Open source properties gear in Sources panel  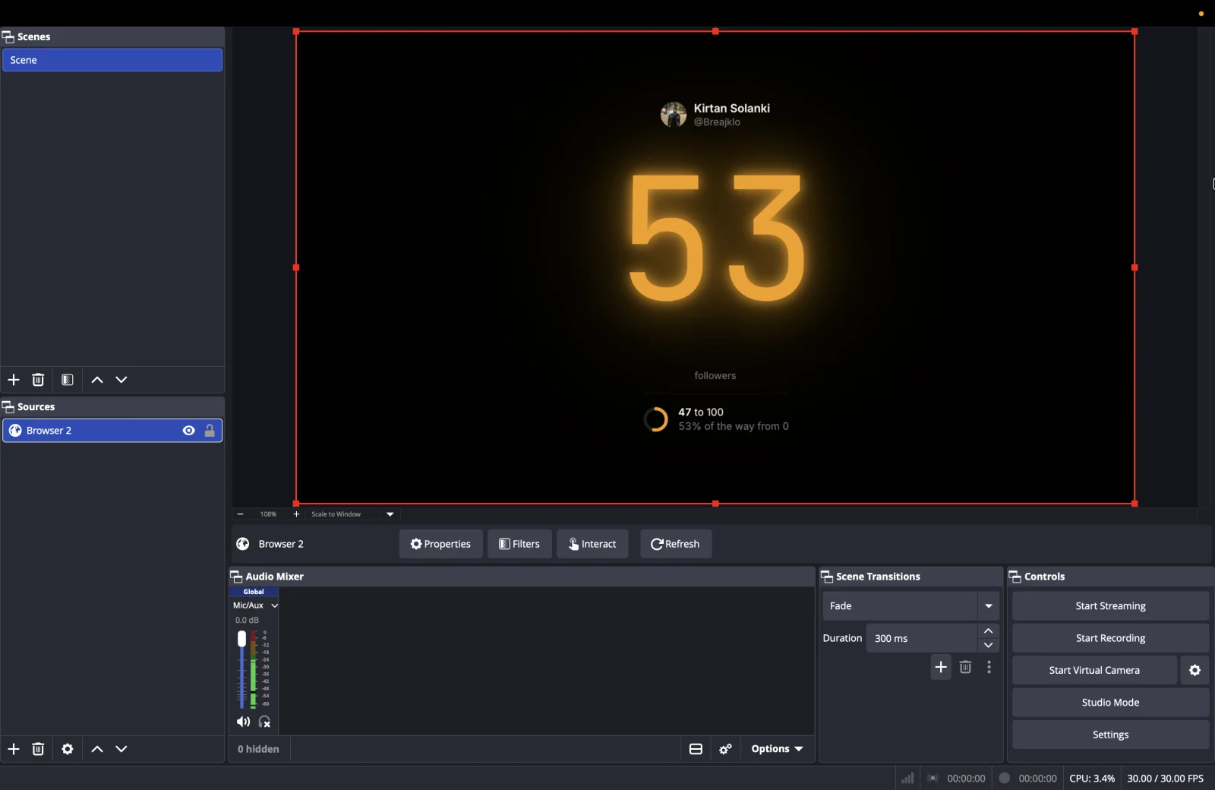pyautogui.click(x=68, y=749)
